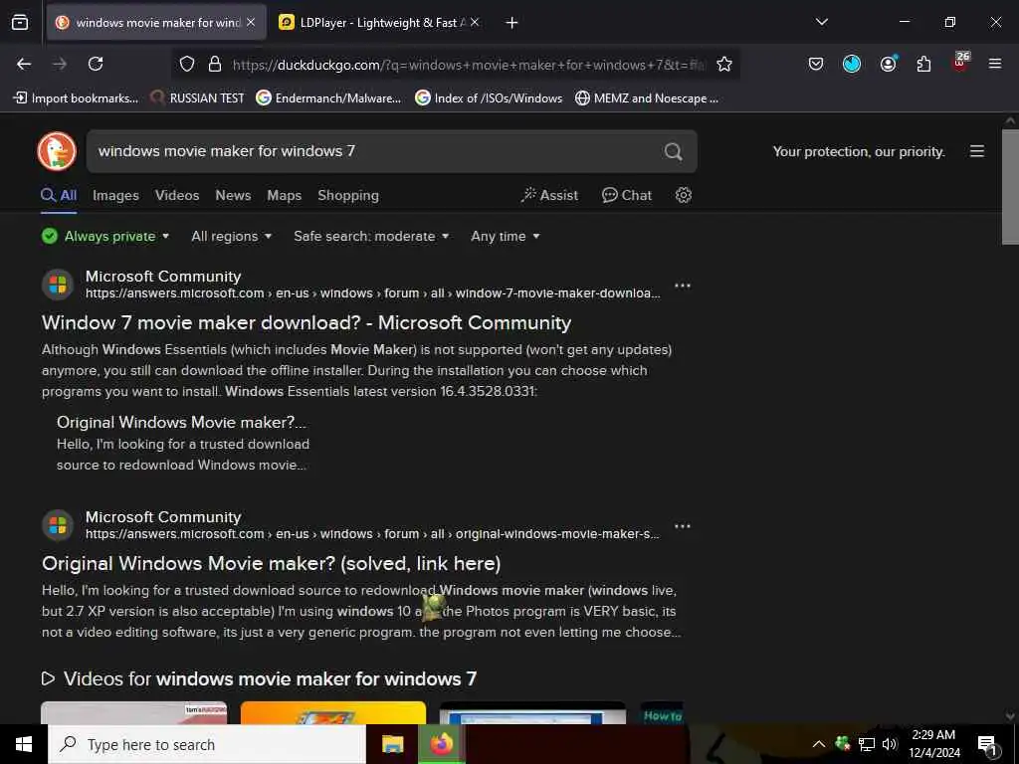Viewport: 1019px width, 764px height.
Task: Open RUSSIAN TEST bookmark
Action: tap(198, 98)
